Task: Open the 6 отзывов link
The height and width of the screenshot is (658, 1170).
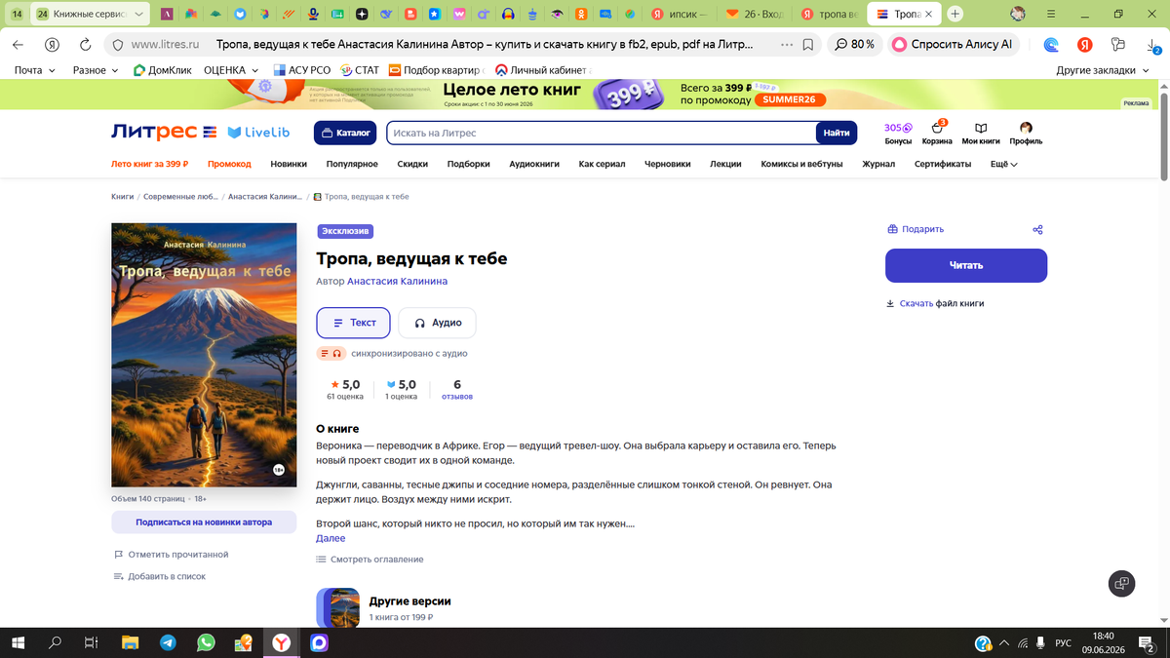Action: (457, 390)
